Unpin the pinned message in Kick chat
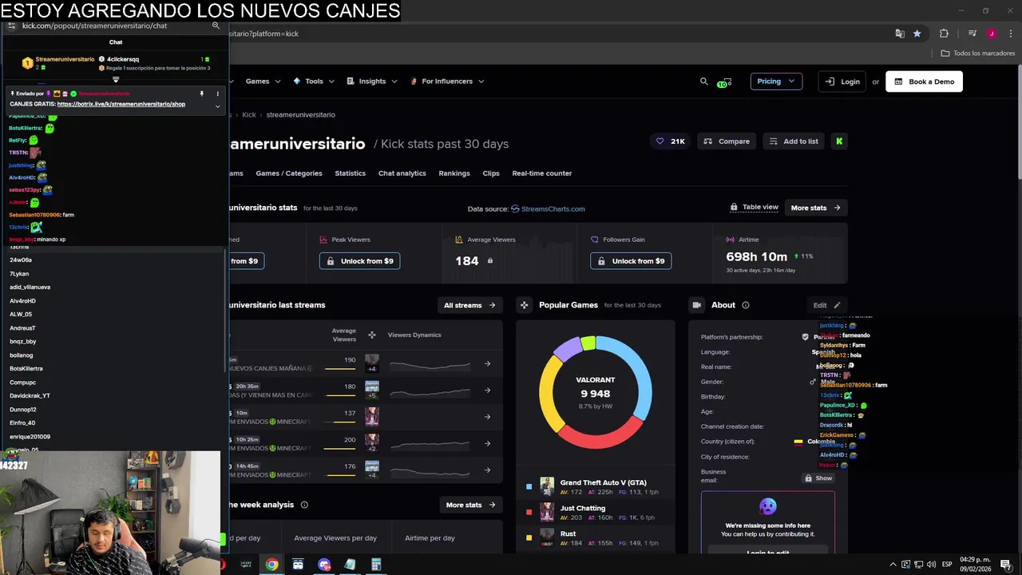Screen dimensions: 1022x575 tap(201, 93)
